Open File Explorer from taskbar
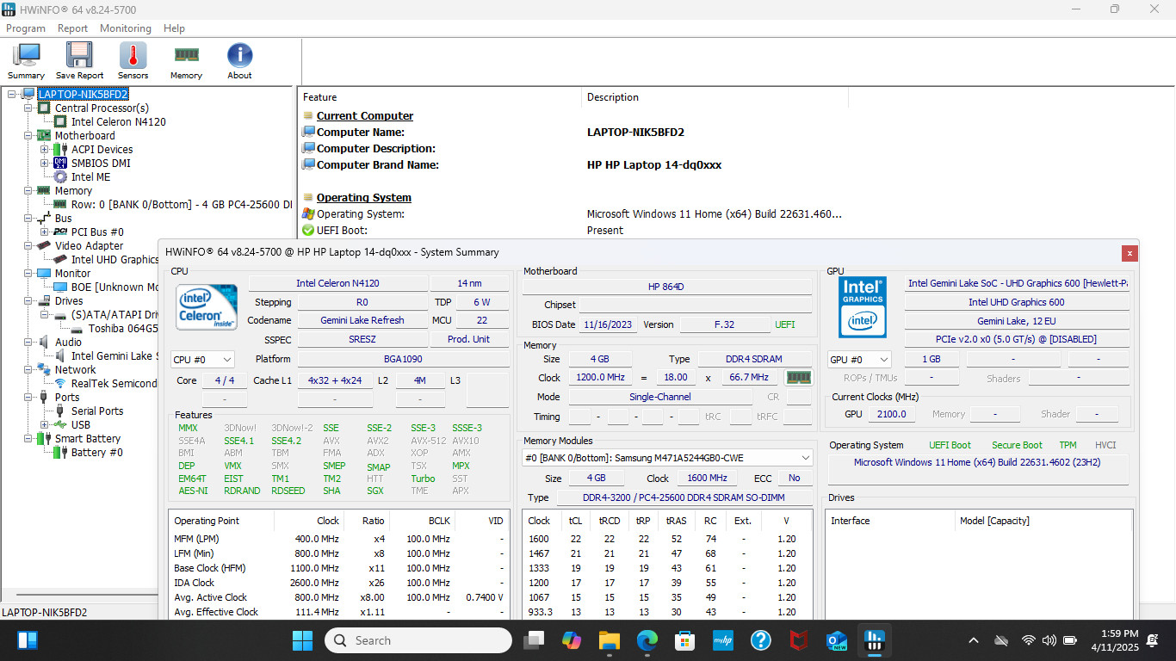Viewport: 1176px width, 661px height. click(610, 640)
